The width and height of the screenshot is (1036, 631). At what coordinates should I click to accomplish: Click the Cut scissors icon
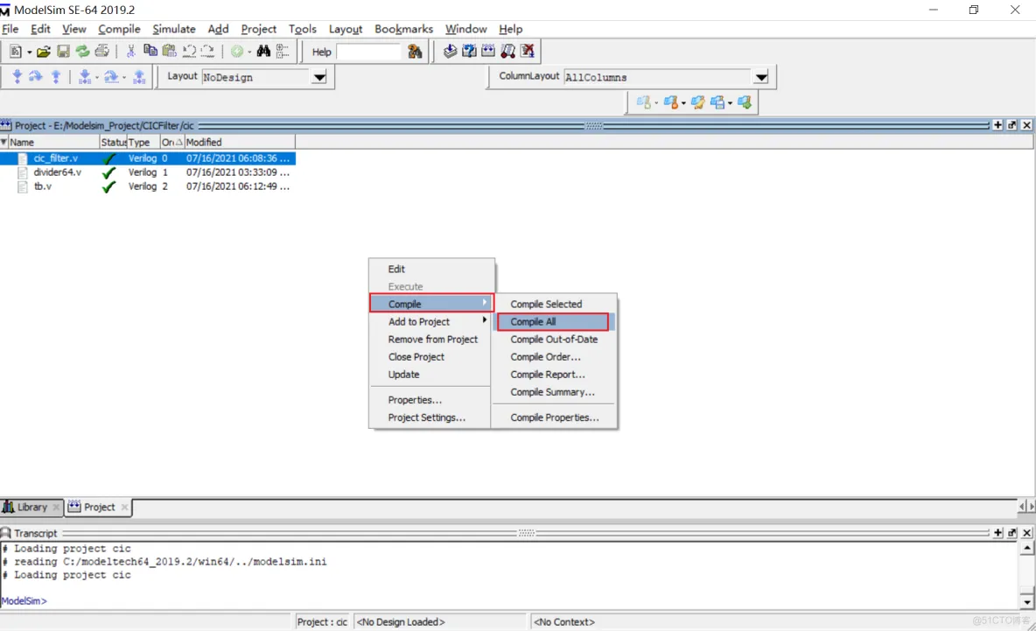(131, 51)
